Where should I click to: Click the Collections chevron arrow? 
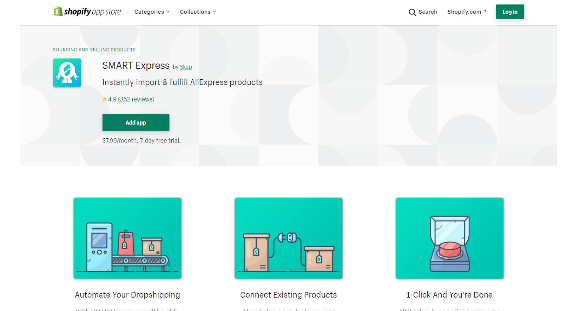click(x=214, y=12)
